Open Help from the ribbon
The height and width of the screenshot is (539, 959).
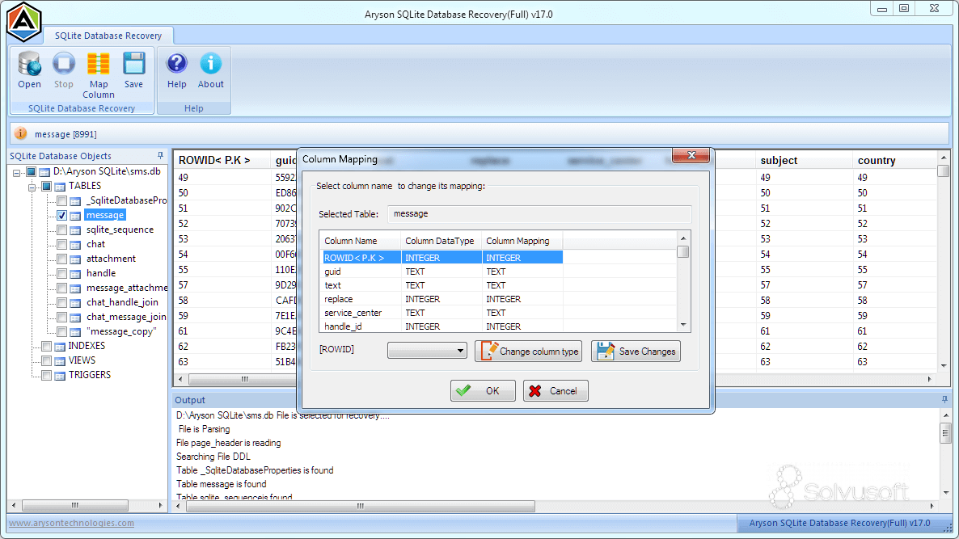point(177,64)
